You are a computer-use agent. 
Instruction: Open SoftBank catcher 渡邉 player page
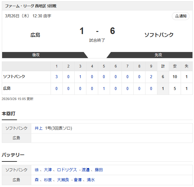click(x=85, y=170)
